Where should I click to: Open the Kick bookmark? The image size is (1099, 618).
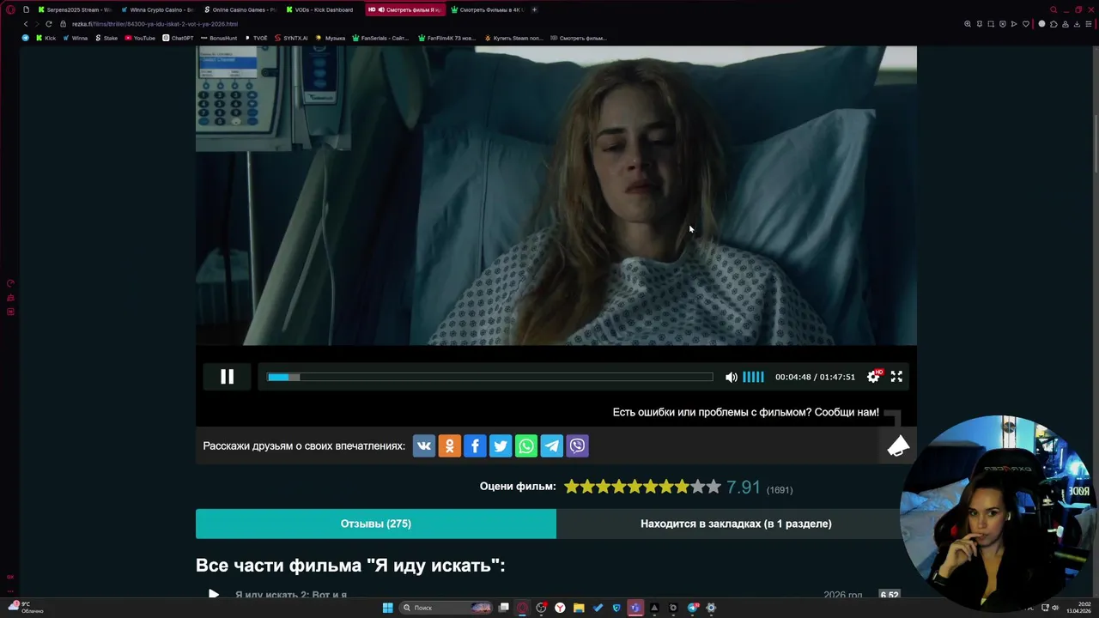pos(46,38)
